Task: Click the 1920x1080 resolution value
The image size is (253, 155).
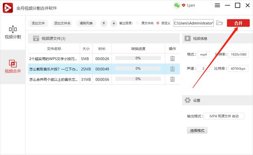Action: (238, 55)
